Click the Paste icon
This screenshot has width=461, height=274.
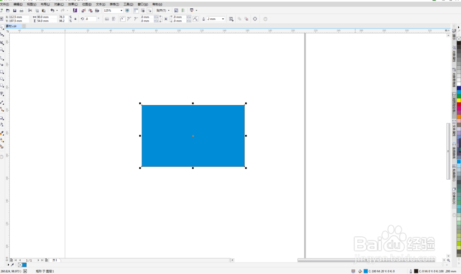[x=44, y=11]
